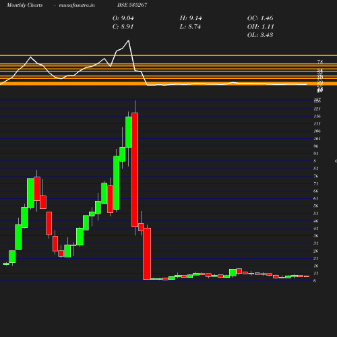
Task: Click the 31 price axis label
Action: pos(316,243)
